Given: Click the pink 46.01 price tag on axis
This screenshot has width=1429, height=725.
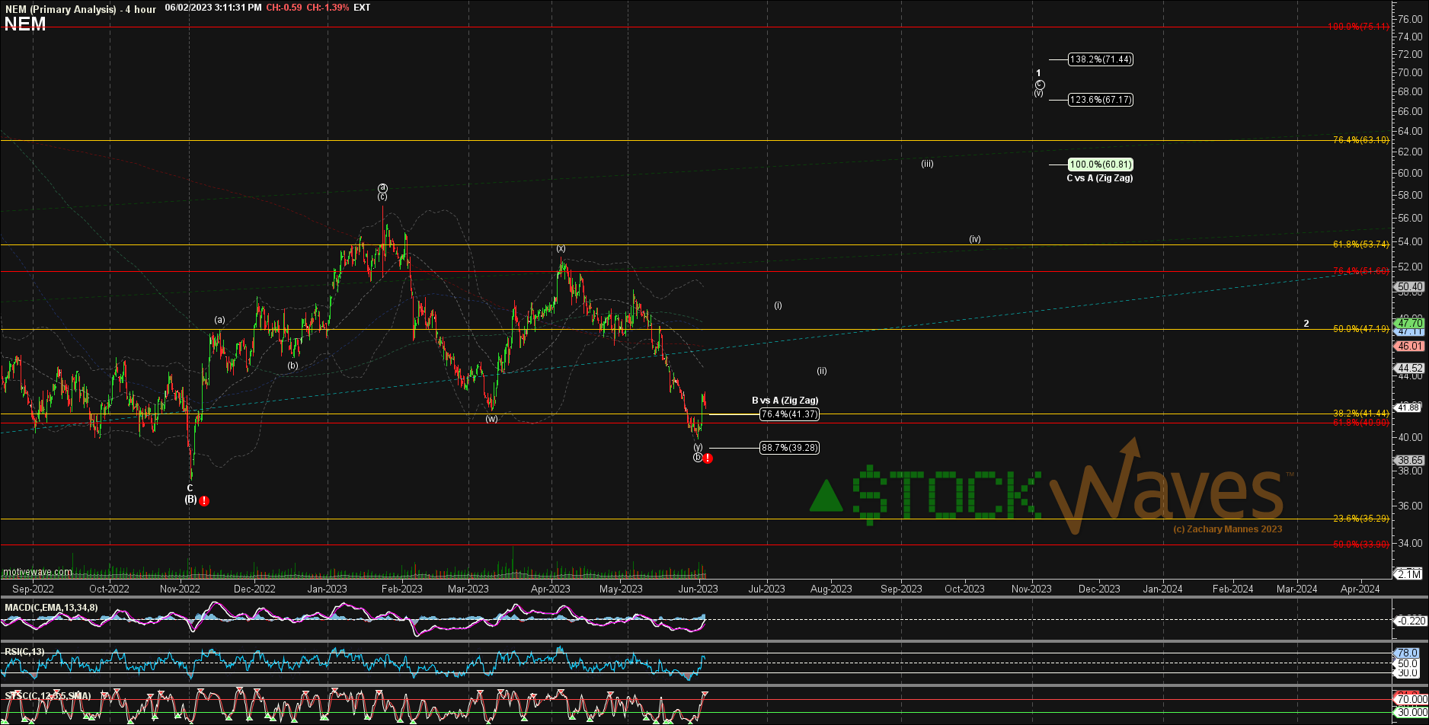Looking at the screenshot, I should pos(1409,346).
